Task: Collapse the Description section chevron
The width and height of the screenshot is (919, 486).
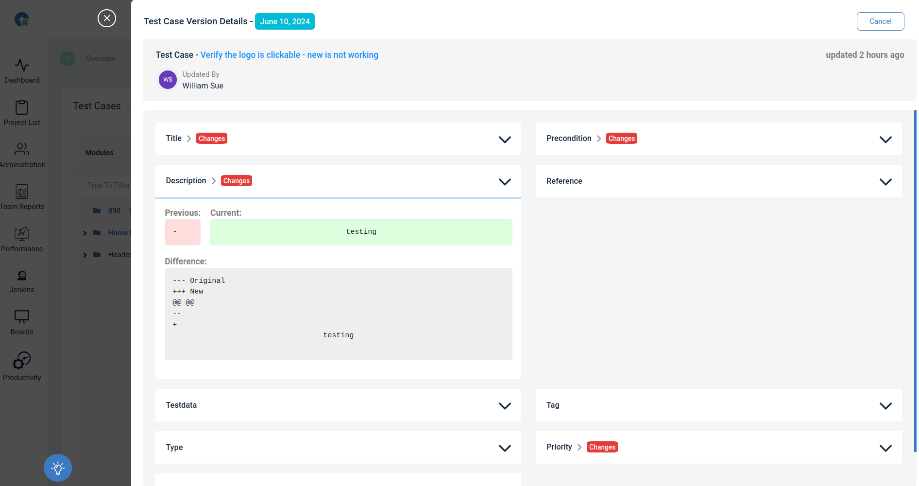Action: (x=505, y=182)
